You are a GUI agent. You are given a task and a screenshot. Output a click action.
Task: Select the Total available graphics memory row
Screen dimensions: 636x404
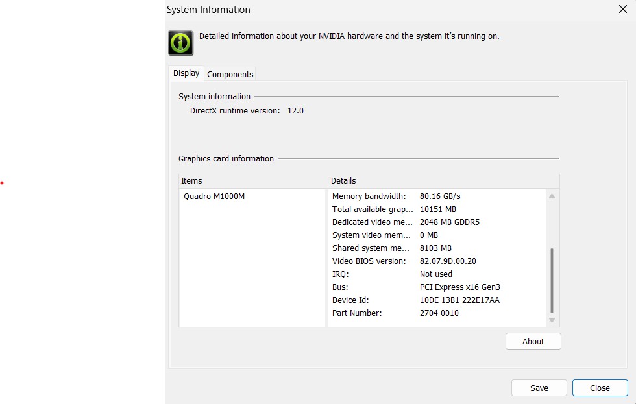(x=437, y=209)
